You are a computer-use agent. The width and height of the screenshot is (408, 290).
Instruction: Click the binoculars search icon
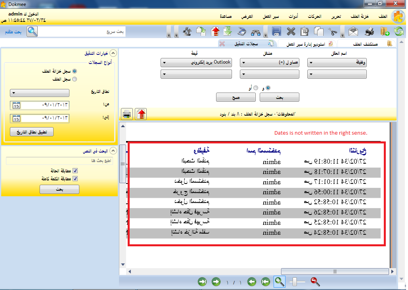pyautogui.click(x=255, y=31)
